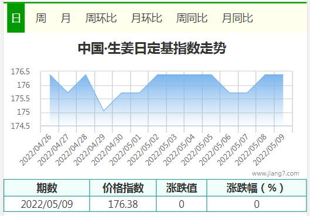Click y-axis label 176.5
The height and width of the screenshot is (216, 310).
coord(20,71)
